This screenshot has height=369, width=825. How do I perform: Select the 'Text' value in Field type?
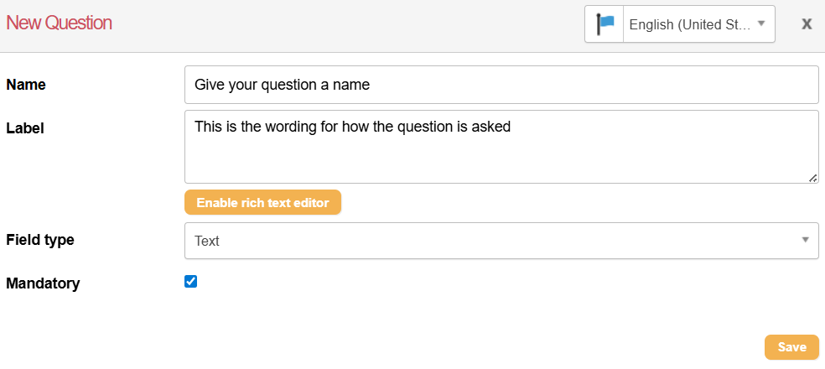(x=207, y=242)
